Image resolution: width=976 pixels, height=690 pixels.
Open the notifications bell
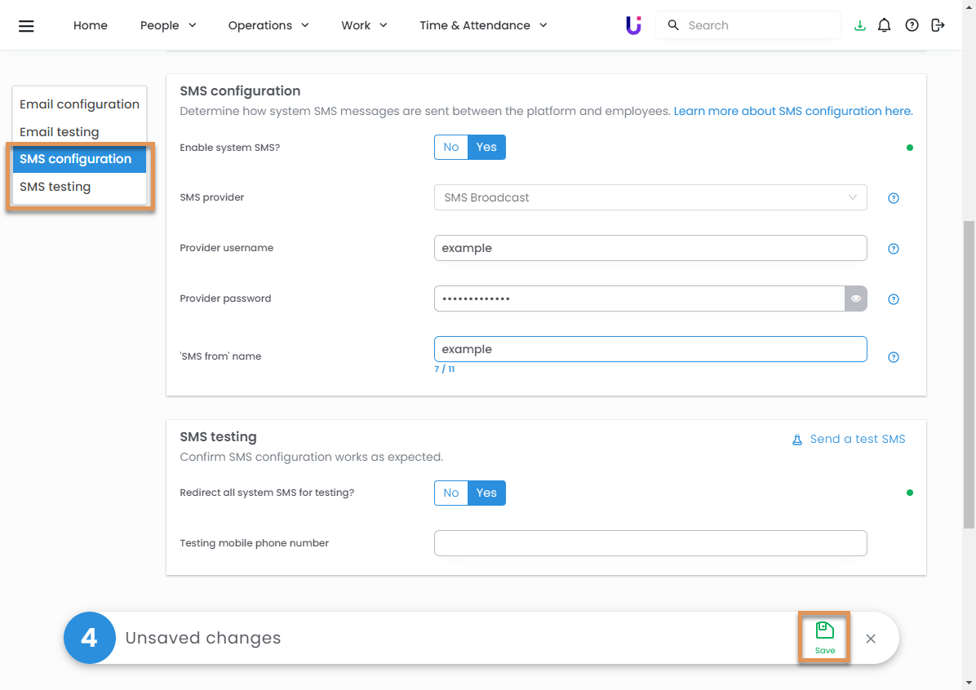tap(884, 25)
